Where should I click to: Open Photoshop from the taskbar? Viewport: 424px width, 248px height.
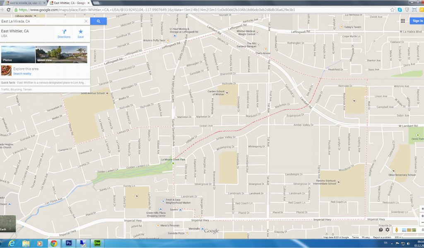[x=68, y=243]
